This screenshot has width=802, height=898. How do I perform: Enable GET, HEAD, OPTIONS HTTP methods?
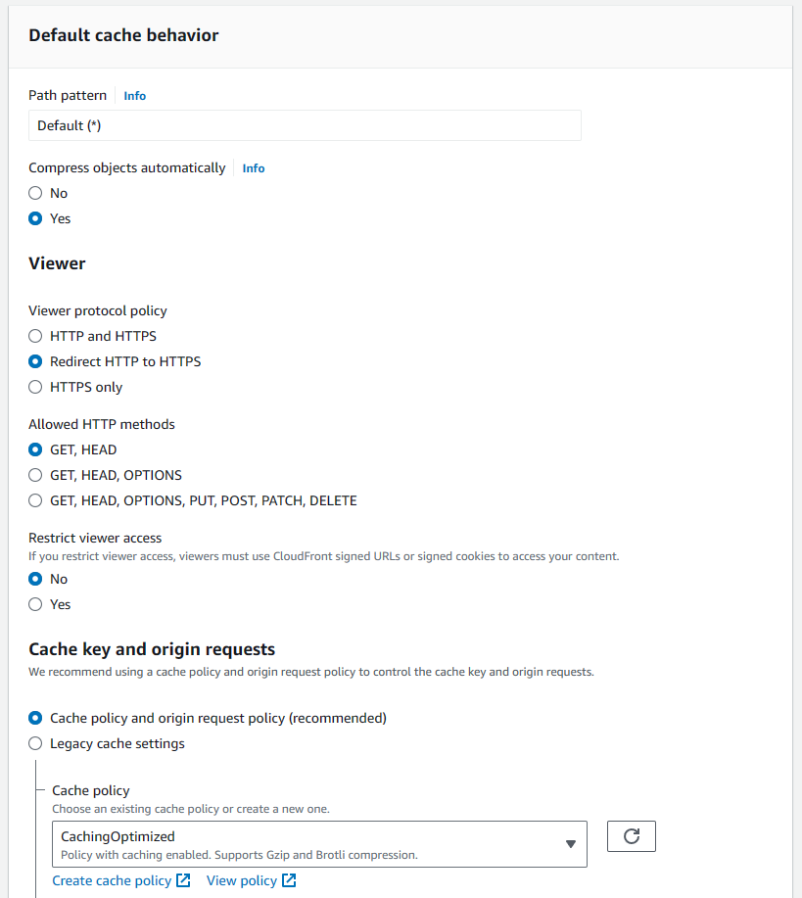pos(34,475)
